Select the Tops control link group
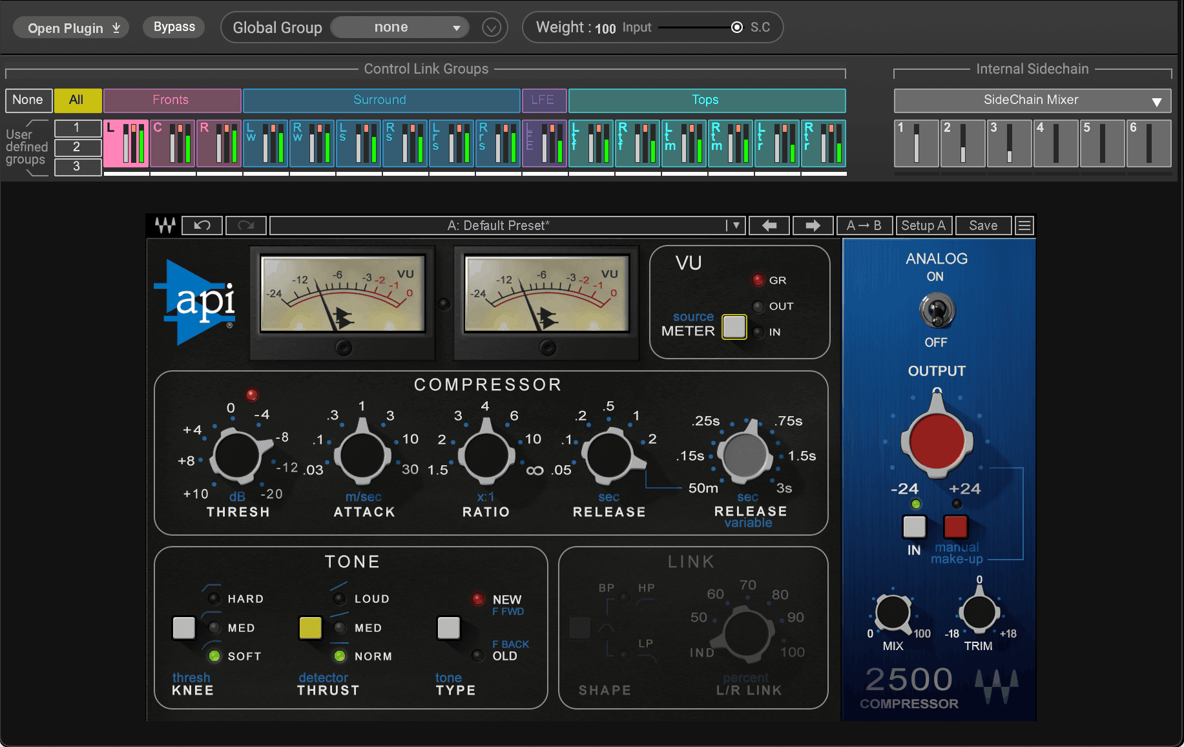Screen dimensions: 1184x747 coord(706,100)
